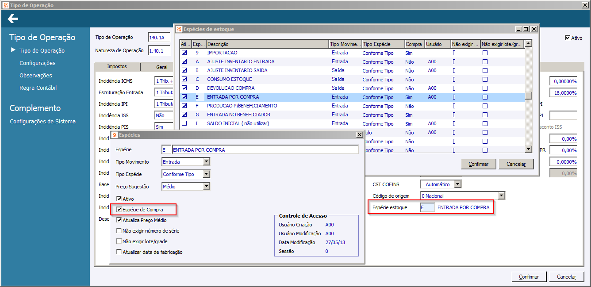Click the back arrow icon
This screenshot has height=287, width=591.
pyautogui.click(x=13, y=19)
